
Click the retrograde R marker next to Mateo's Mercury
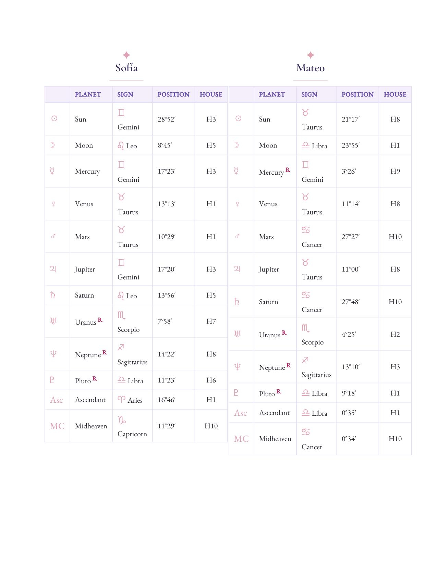(288, 169)
